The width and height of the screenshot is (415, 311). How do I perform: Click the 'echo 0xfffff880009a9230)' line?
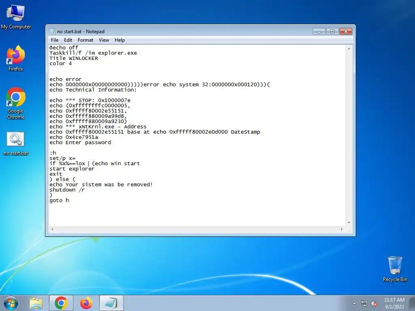[88, 121]
